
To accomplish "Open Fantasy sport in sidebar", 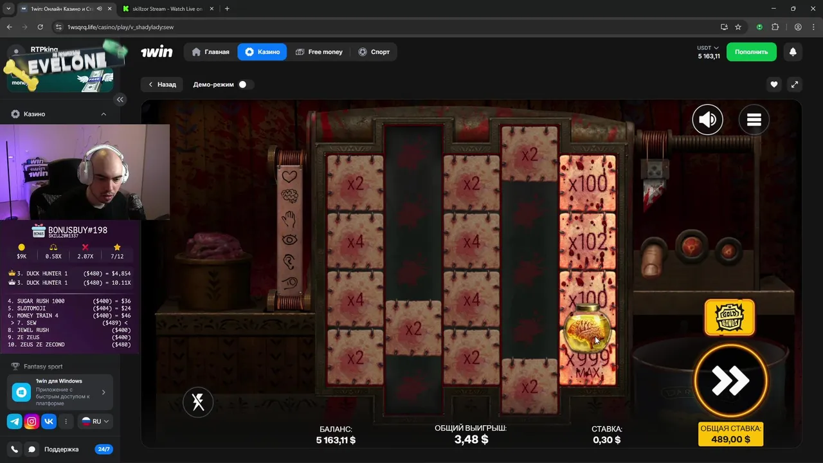I will coord(42,367).
